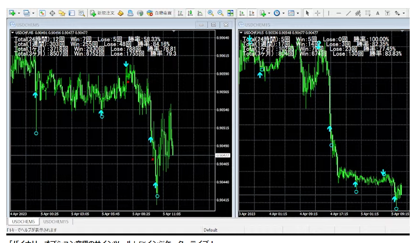416x243 pixels.
Task: Select the arrows objects tool
Action: click(397, 13)
